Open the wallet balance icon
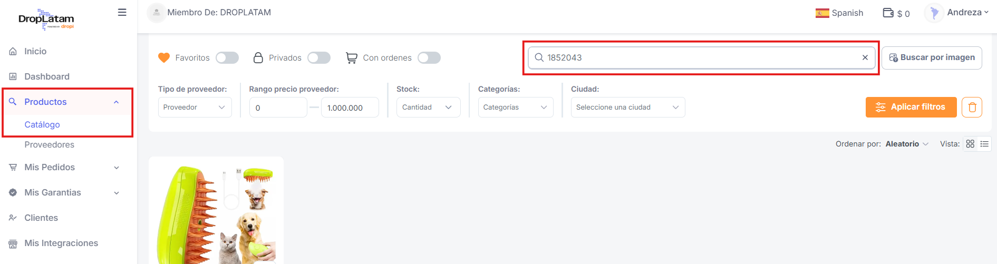 tap(888, 13)
